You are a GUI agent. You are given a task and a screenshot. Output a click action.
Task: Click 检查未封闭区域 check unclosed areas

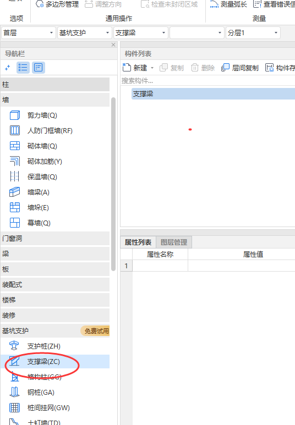coord(170,4)
